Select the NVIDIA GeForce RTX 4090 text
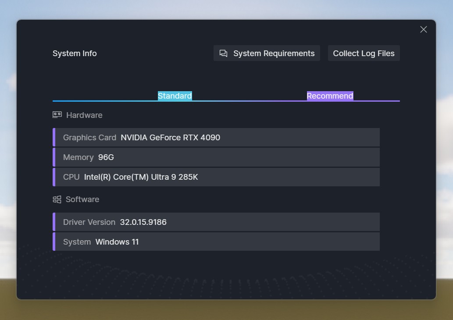453x320 pixels. [x=170, y=138]
